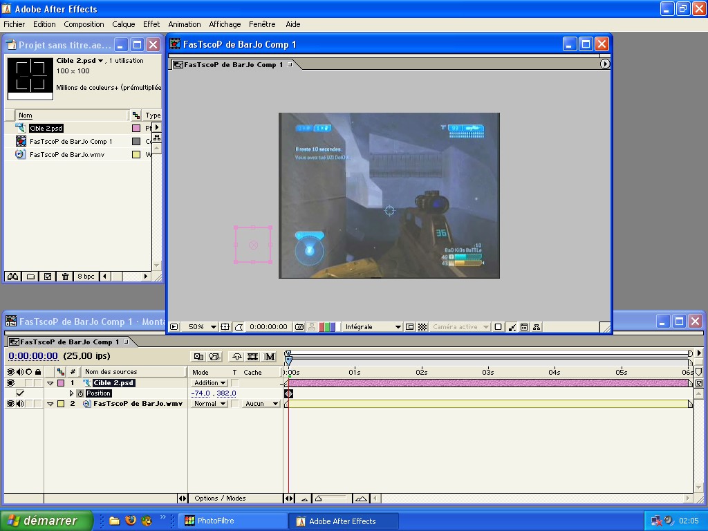Viewport: 708px width, 531px height.
Task: Toggle the Position stopwatch icon
Action: coord(80,393)
